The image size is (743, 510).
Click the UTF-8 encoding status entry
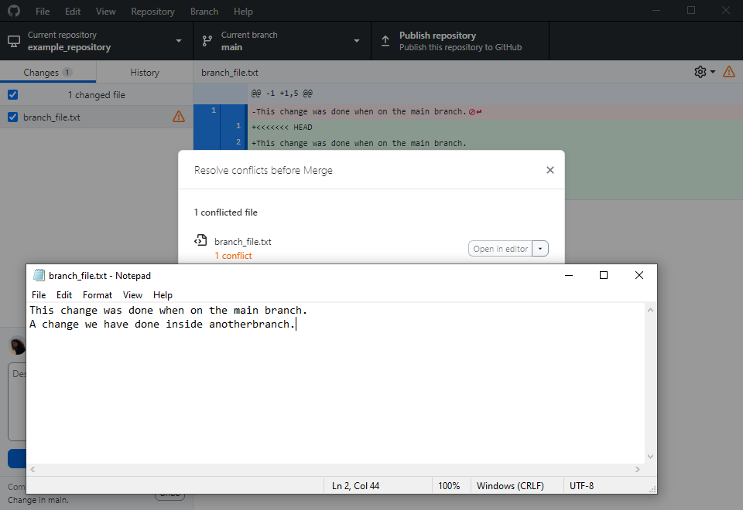(581, 486)
